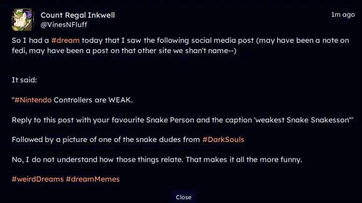Image resolution: width=362 pixels, height=203 pixels.
Task: Visit the @VinesNFluff profile handle
Action: click(x=64, y=25)
